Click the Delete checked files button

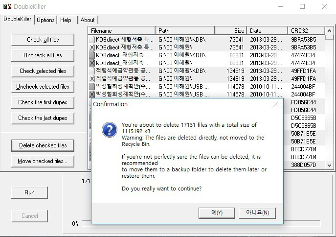pyautogui.click(x=43, y=145)
